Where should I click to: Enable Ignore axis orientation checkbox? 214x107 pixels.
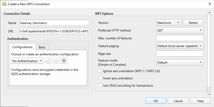tap(100, 71)
